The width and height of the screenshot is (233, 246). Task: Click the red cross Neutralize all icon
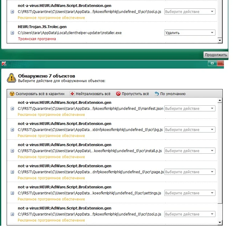point(72,94)
